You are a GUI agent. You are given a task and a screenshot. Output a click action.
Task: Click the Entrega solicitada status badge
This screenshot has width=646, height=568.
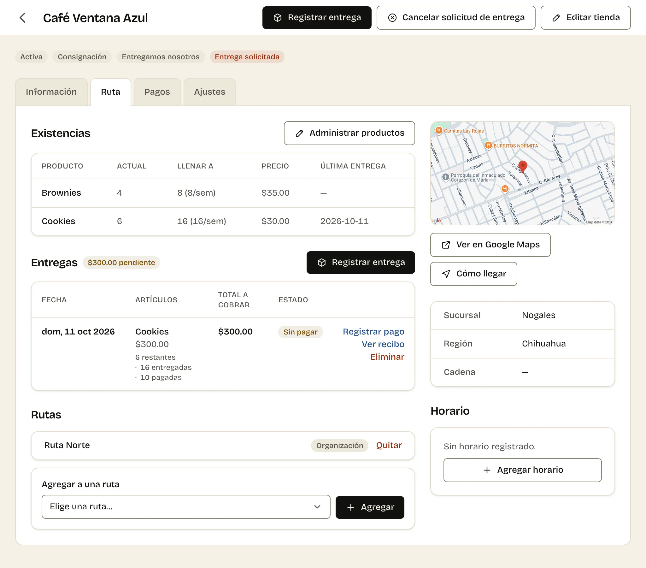coord(247,57)
